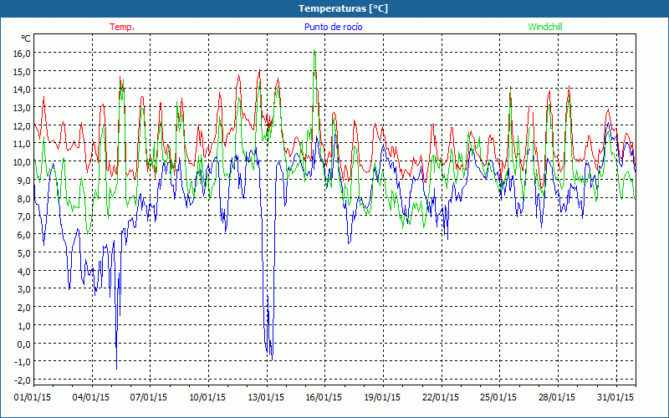Click the 15,0 y-axis value

(23, 71)
